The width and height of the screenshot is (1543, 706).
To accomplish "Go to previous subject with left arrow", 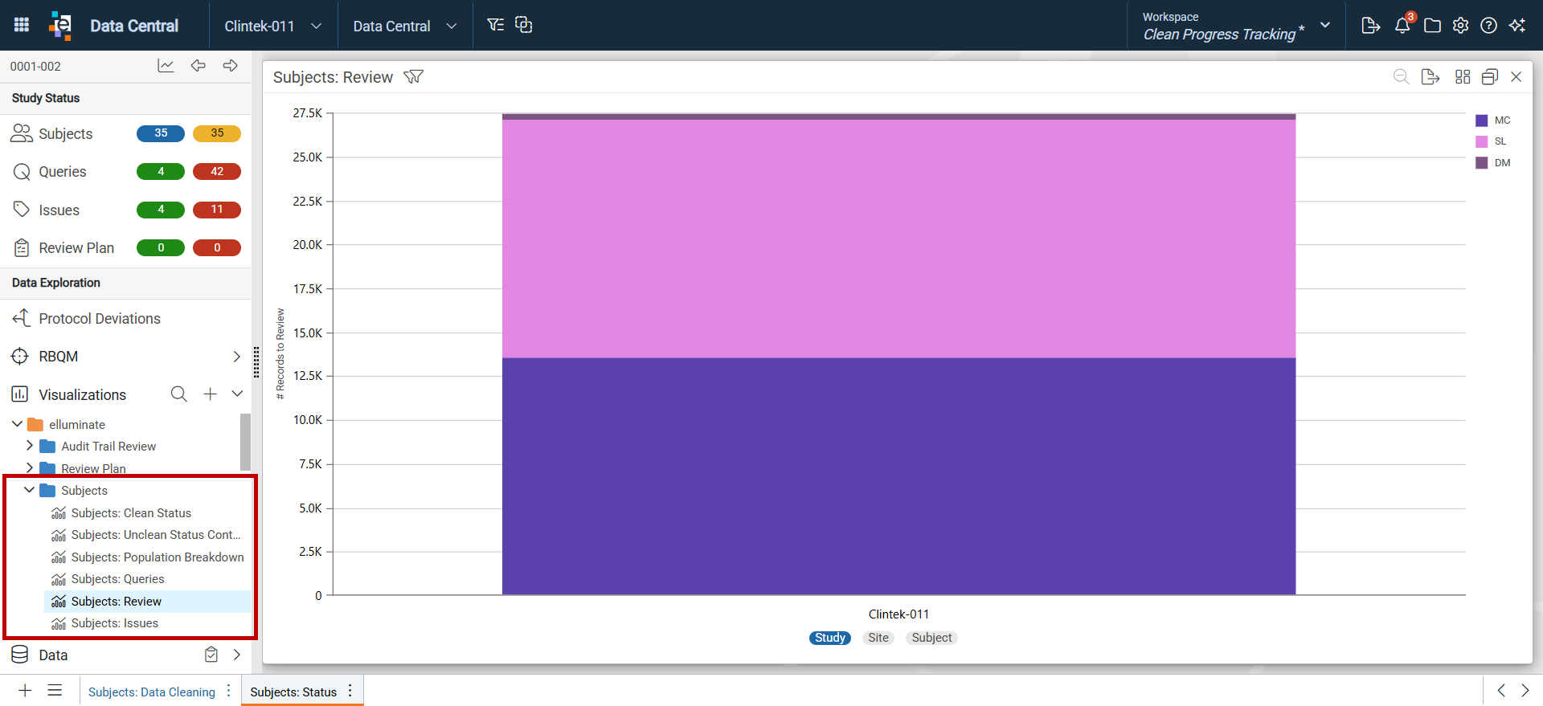I will pyautogui.click(x=199, y=66).
